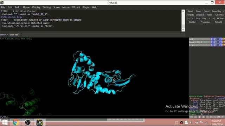Click the Rock button

tap(210, 15)
